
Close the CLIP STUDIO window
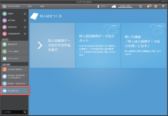click(166, 2)
